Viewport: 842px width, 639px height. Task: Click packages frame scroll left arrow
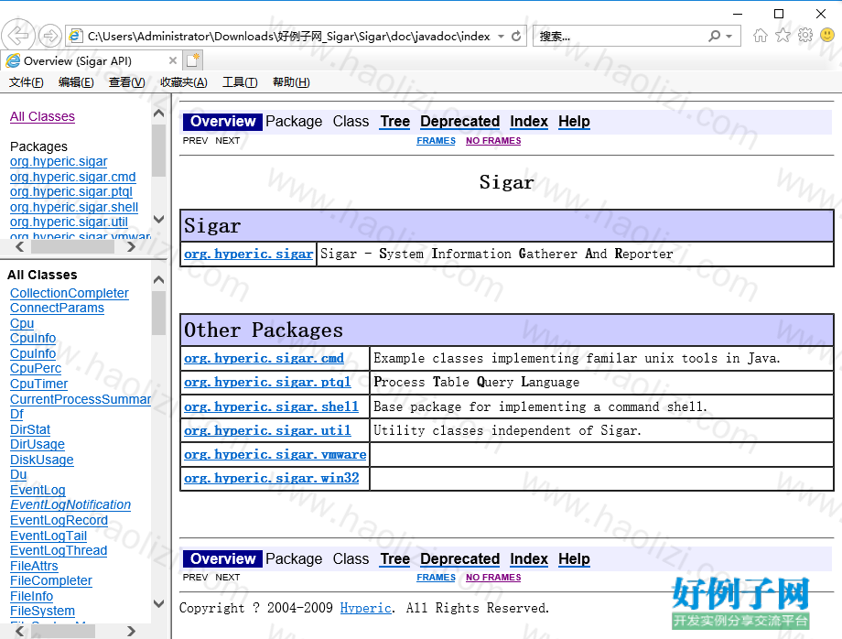[x=20, y=247]
